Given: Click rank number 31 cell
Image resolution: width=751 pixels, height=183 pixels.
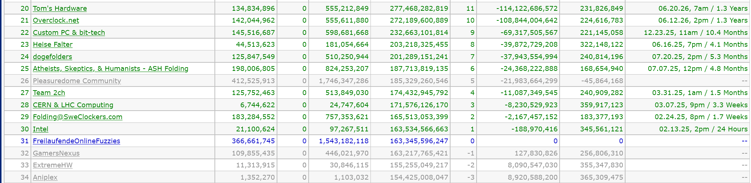Looking at the screenshot, I should click(x=25, y=141).
